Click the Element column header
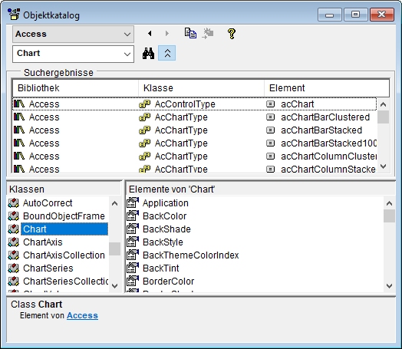The width and height of the screenshot is (402, 349). (x=327, y=88)
